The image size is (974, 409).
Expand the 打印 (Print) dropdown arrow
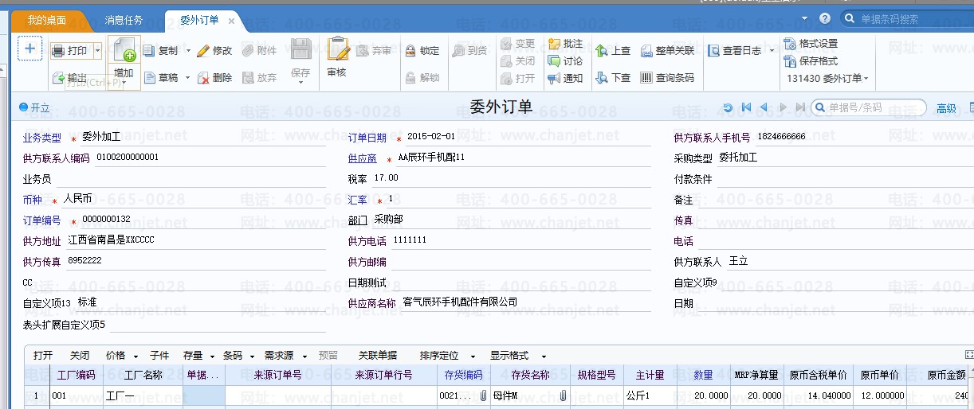[x=97, y=51]
